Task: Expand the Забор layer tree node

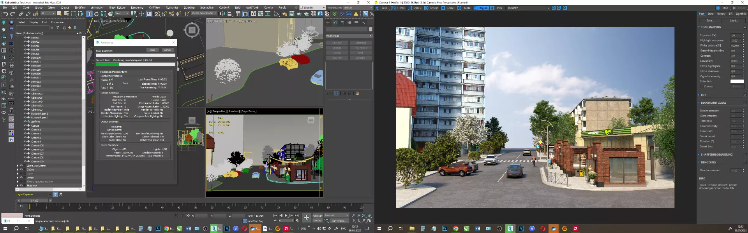Action: (x=18, y=169)
